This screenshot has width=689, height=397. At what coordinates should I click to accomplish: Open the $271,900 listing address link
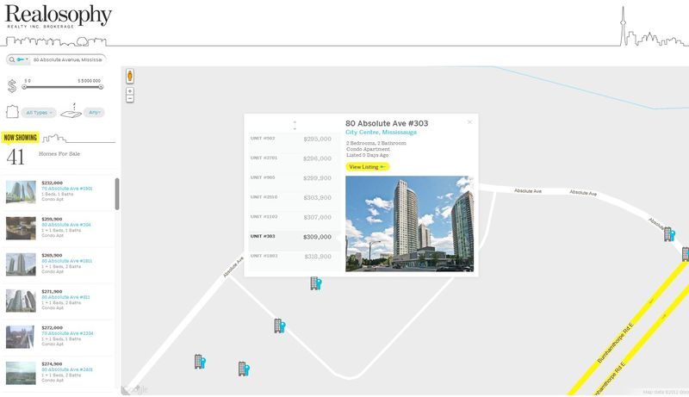pos(65,297)
